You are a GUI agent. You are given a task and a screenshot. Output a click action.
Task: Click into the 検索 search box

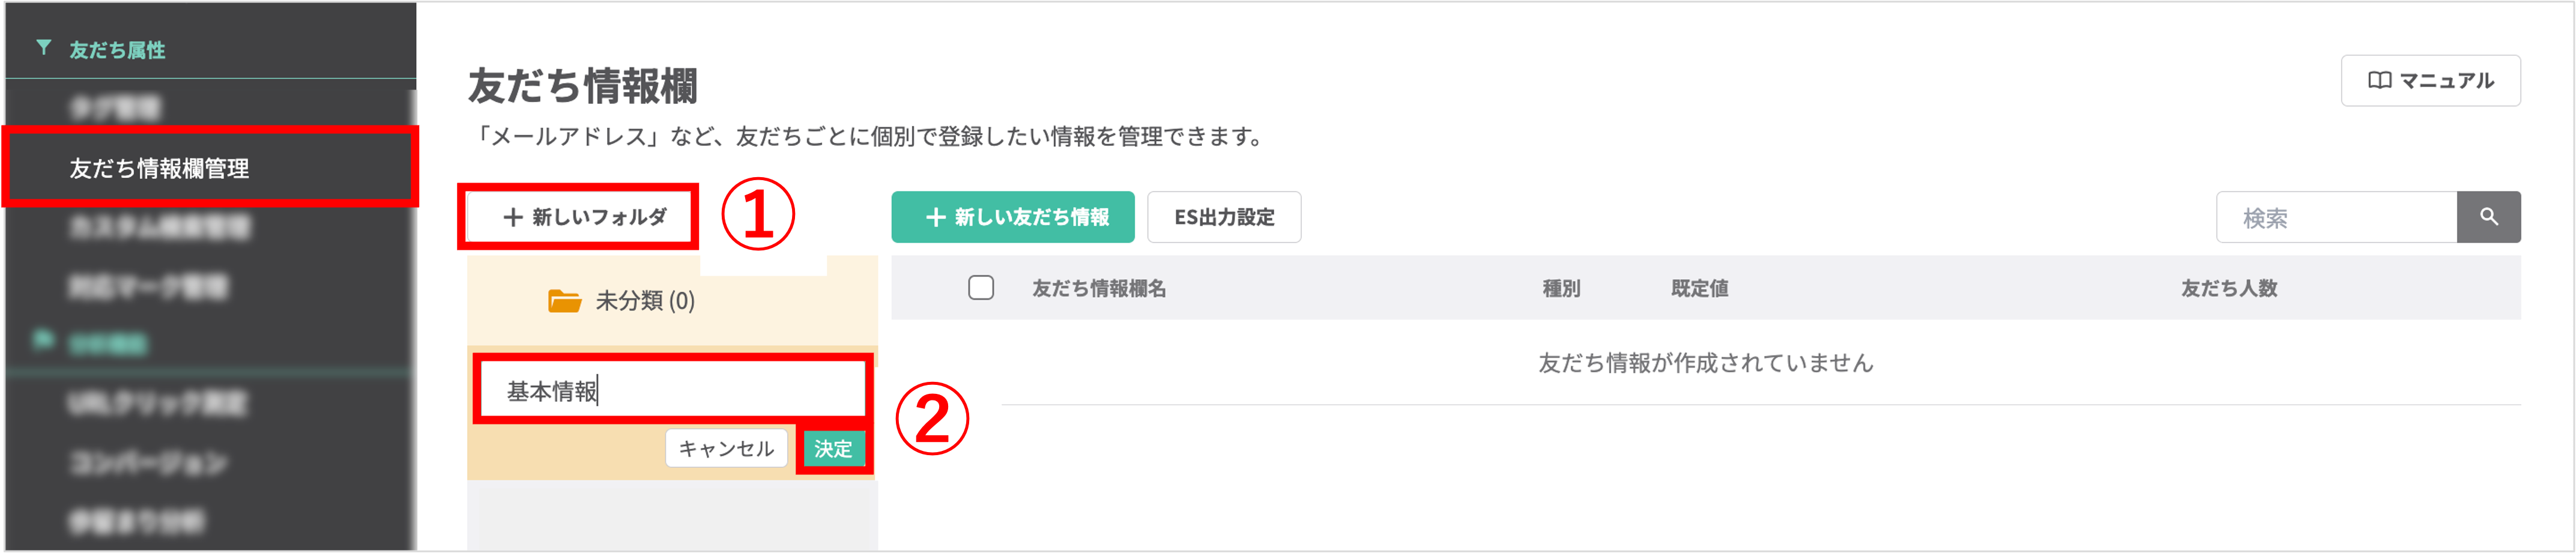(2336, 217)
